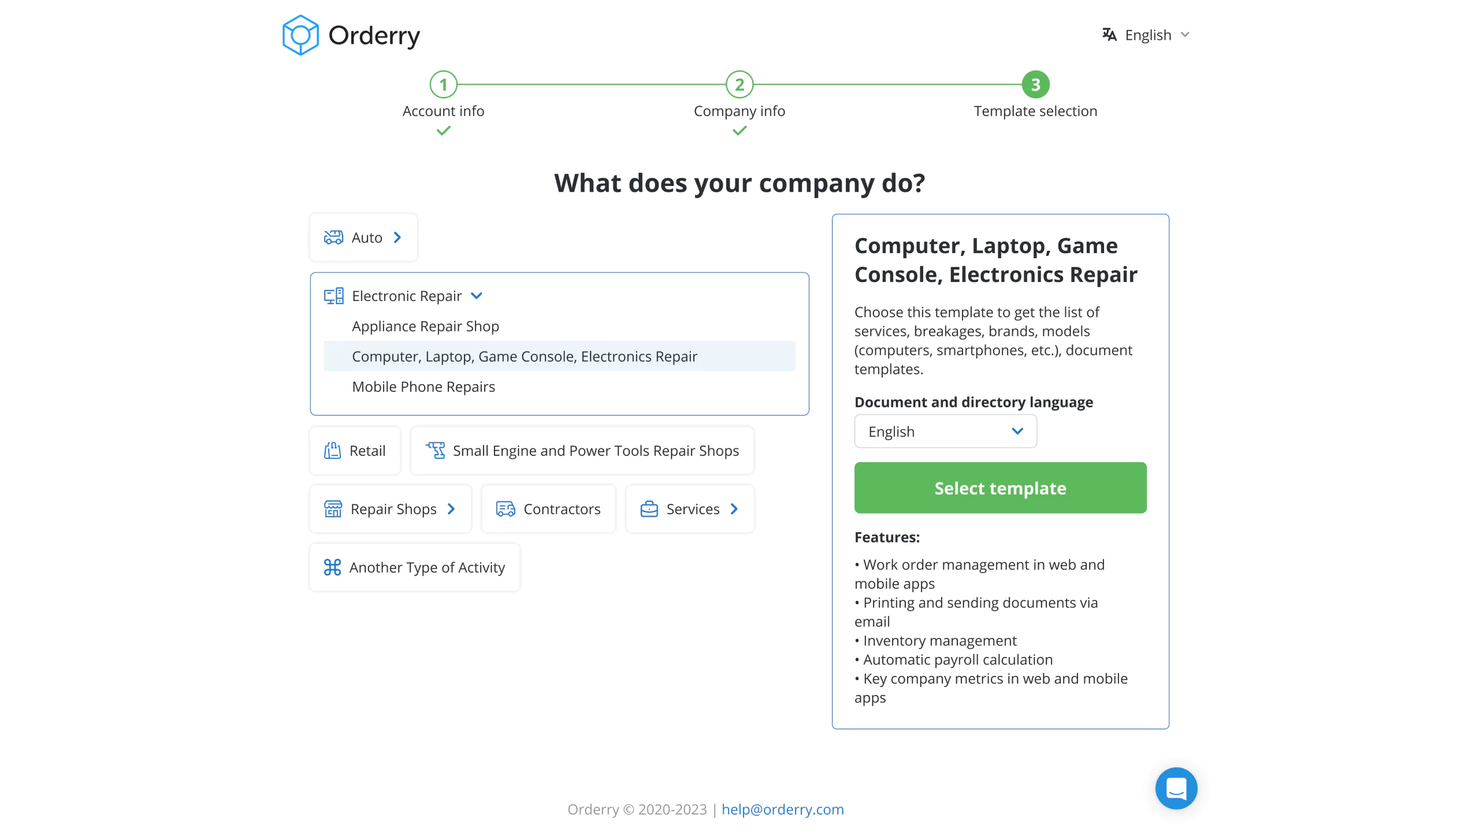1479x832 pixels.
Task: Select the Appliance Repair Shop template
Action: point(426,326)
